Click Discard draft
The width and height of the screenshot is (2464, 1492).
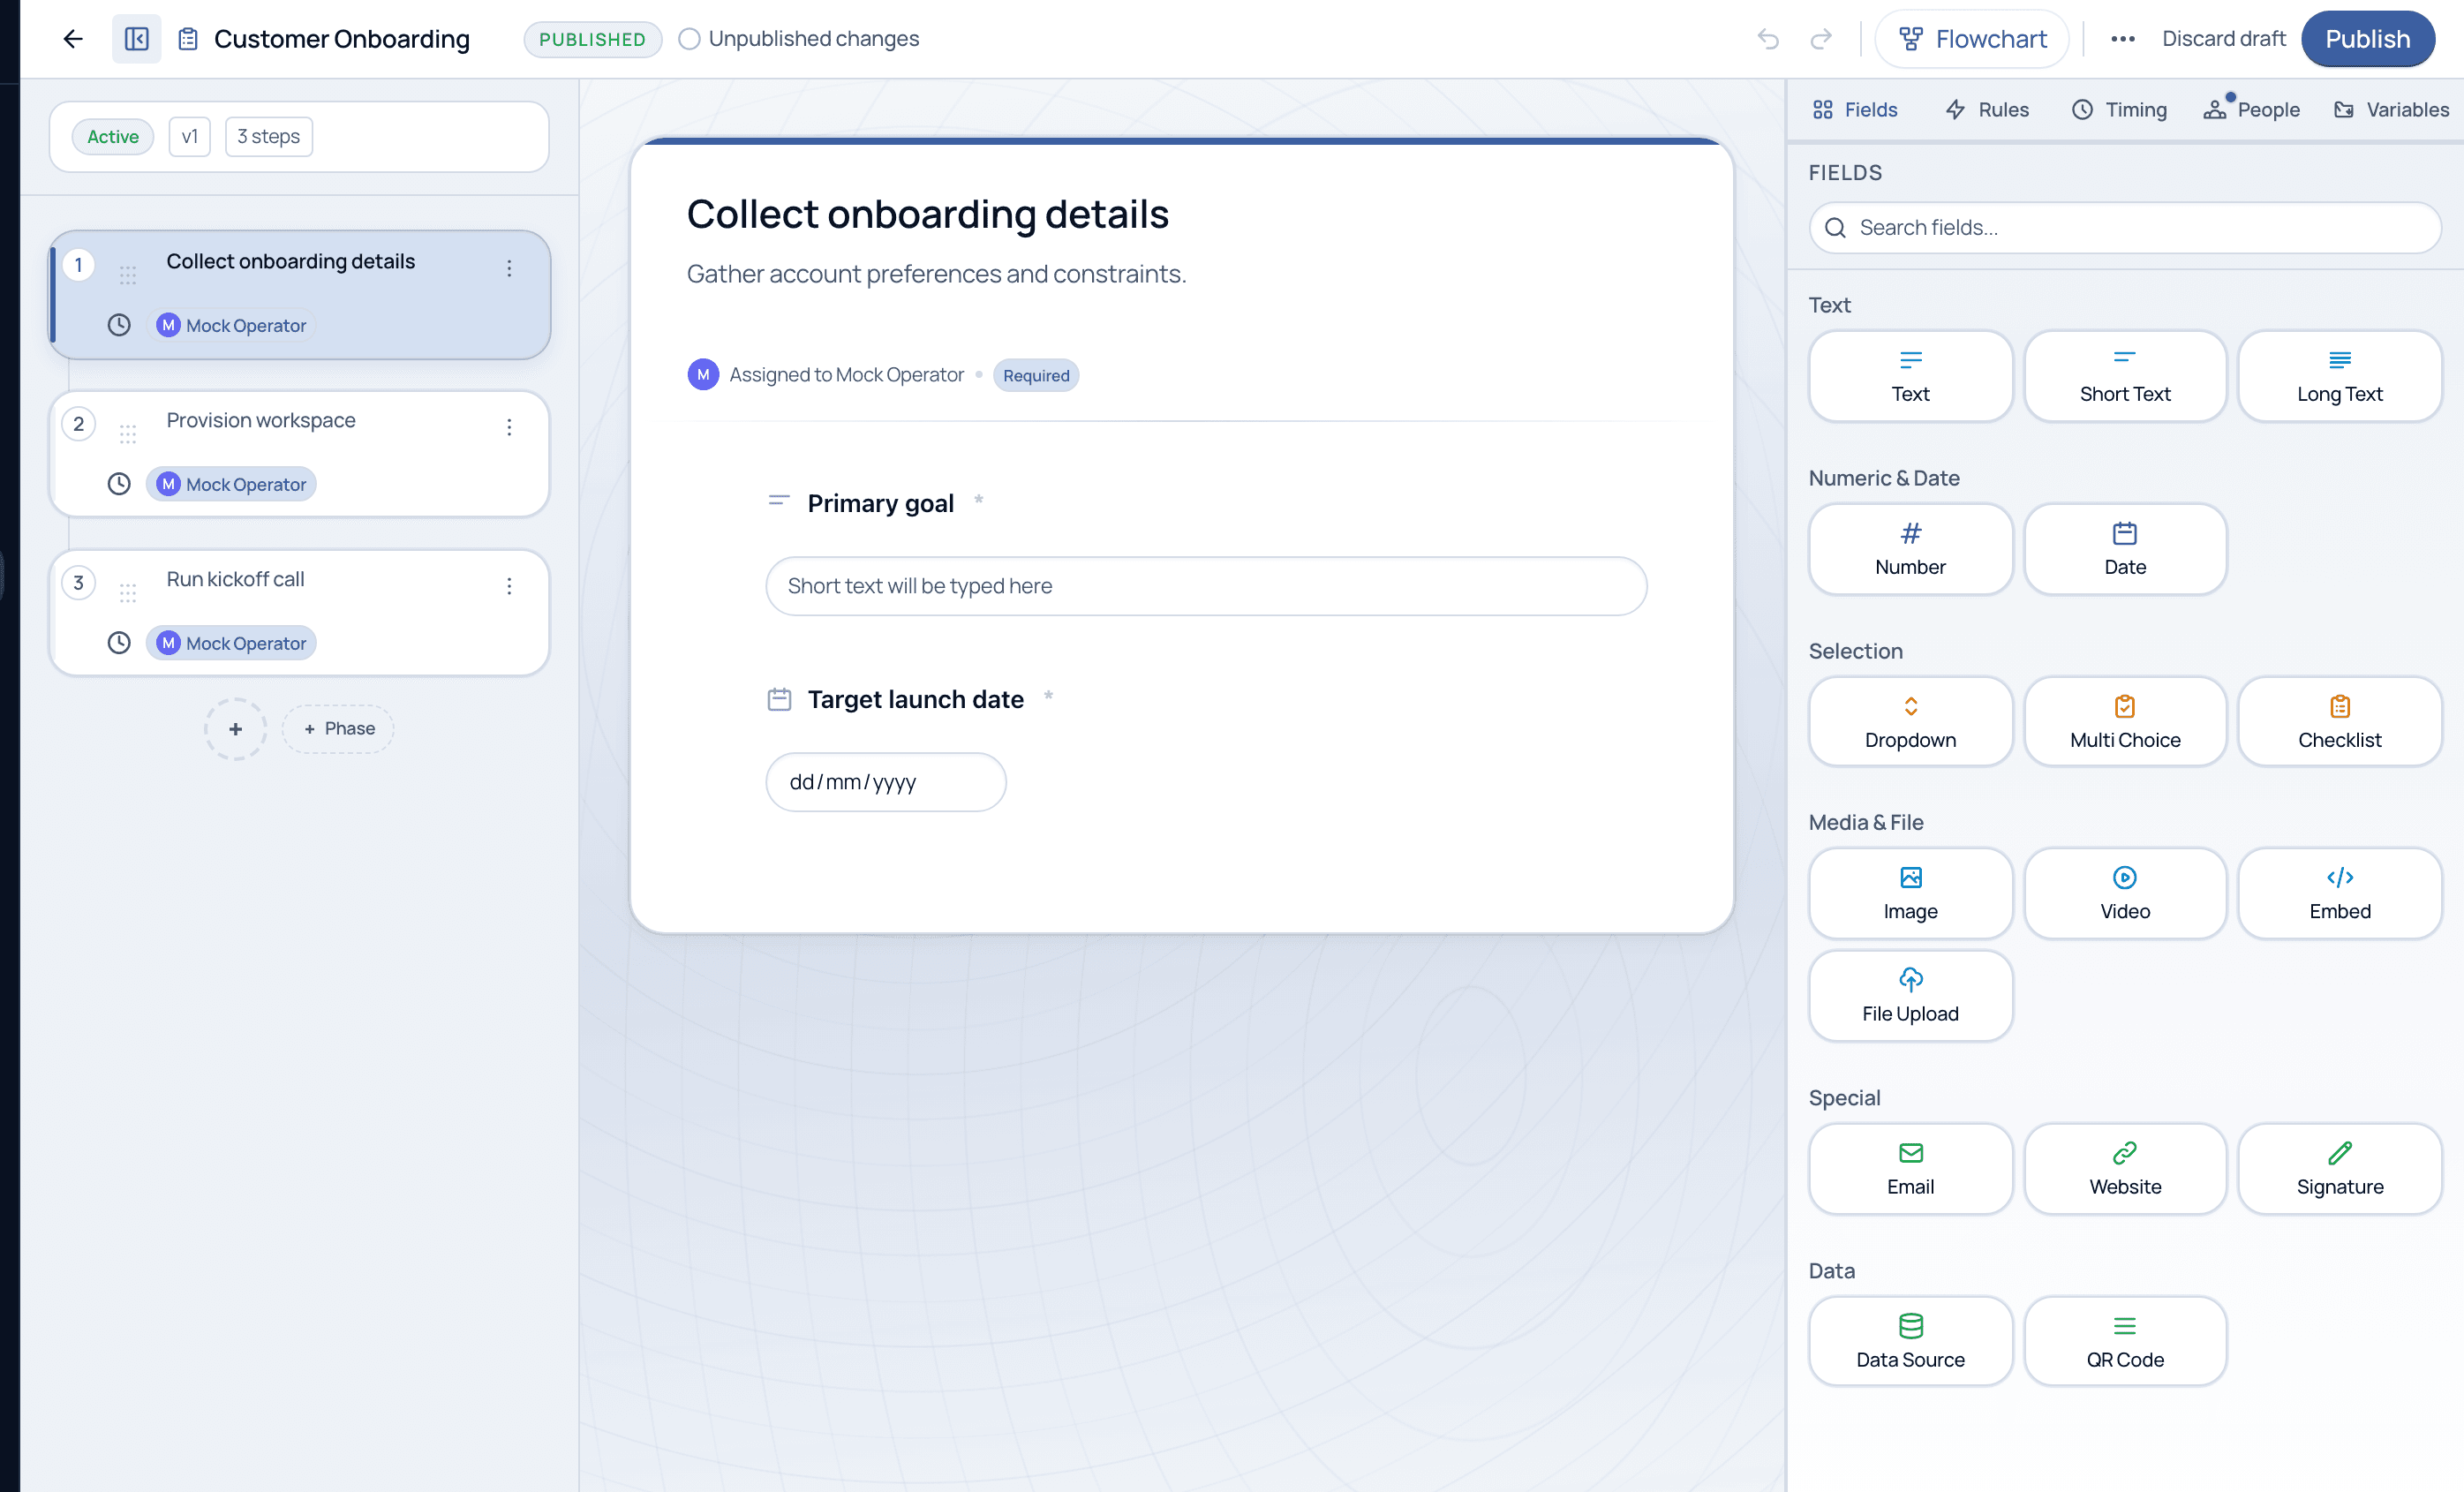click(x=2223, y=39)
